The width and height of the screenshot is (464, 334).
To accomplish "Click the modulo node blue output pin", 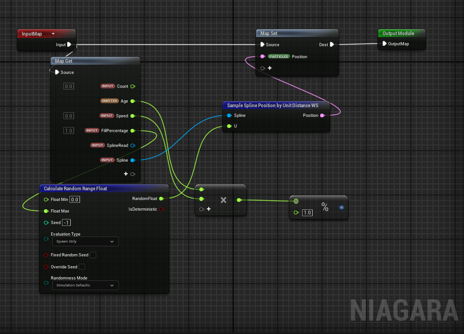I will (341, 208).
